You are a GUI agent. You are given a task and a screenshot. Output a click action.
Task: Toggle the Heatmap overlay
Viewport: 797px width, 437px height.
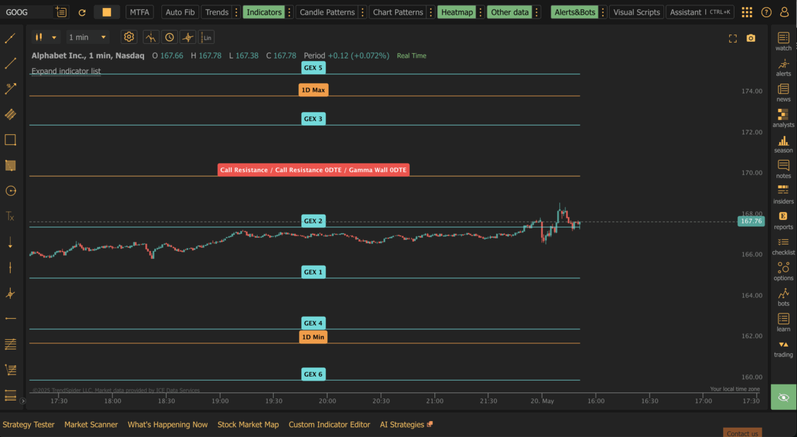457,12
